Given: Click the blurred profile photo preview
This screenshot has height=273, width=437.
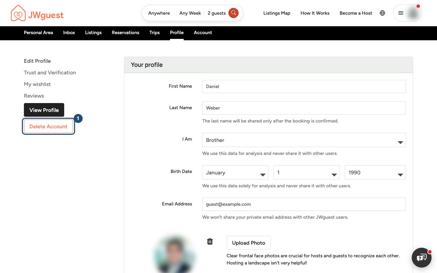Looking at the screenshot, I should [x=175, y=254].
